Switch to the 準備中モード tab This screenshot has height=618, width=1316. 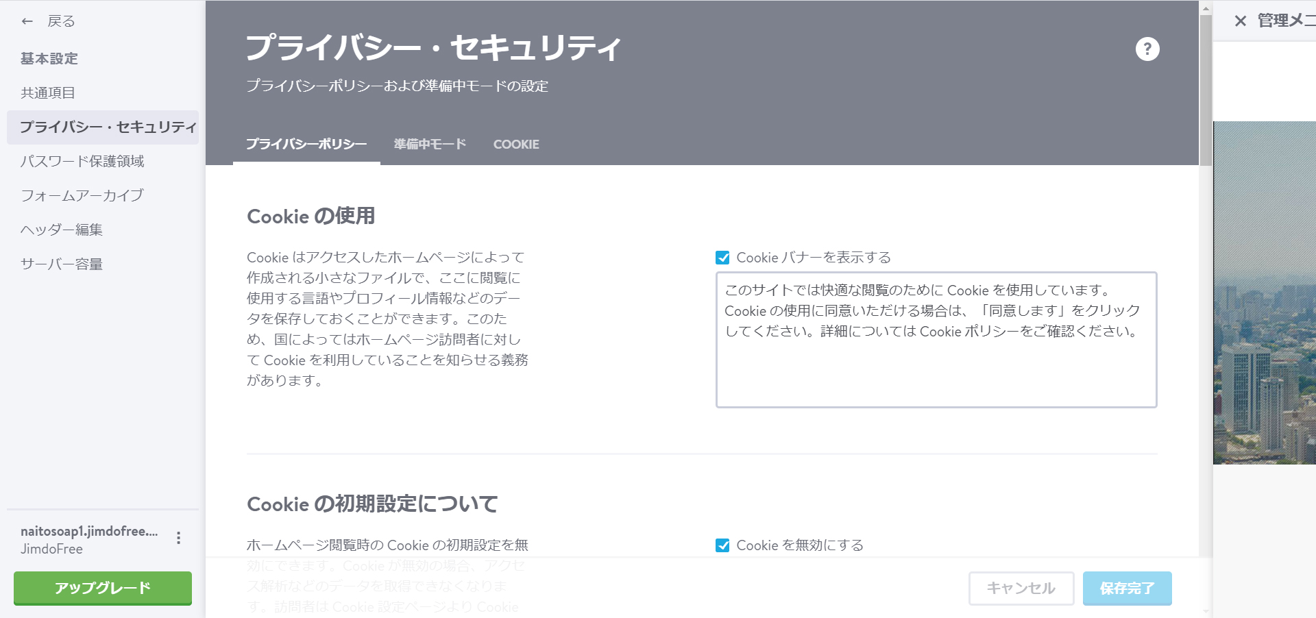pos(429,144)
